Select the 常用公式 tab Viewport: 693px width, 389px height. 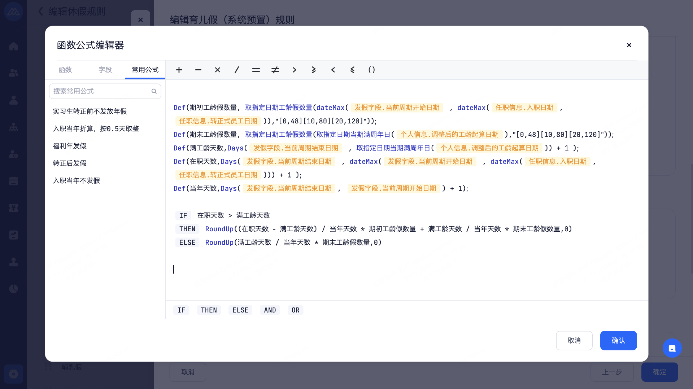pos(145,70)
